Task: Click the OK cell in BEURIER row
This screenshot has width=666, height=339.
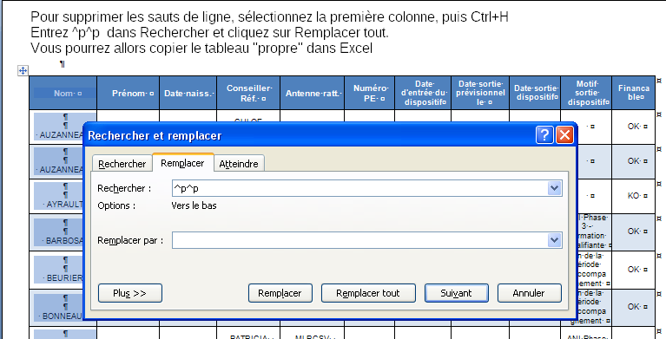Action: [634, 270]
